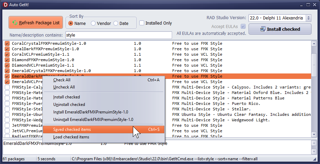Uncheck DiamondVCLPremiumStyle-1.1 checkbox

[x=7, y=65]
